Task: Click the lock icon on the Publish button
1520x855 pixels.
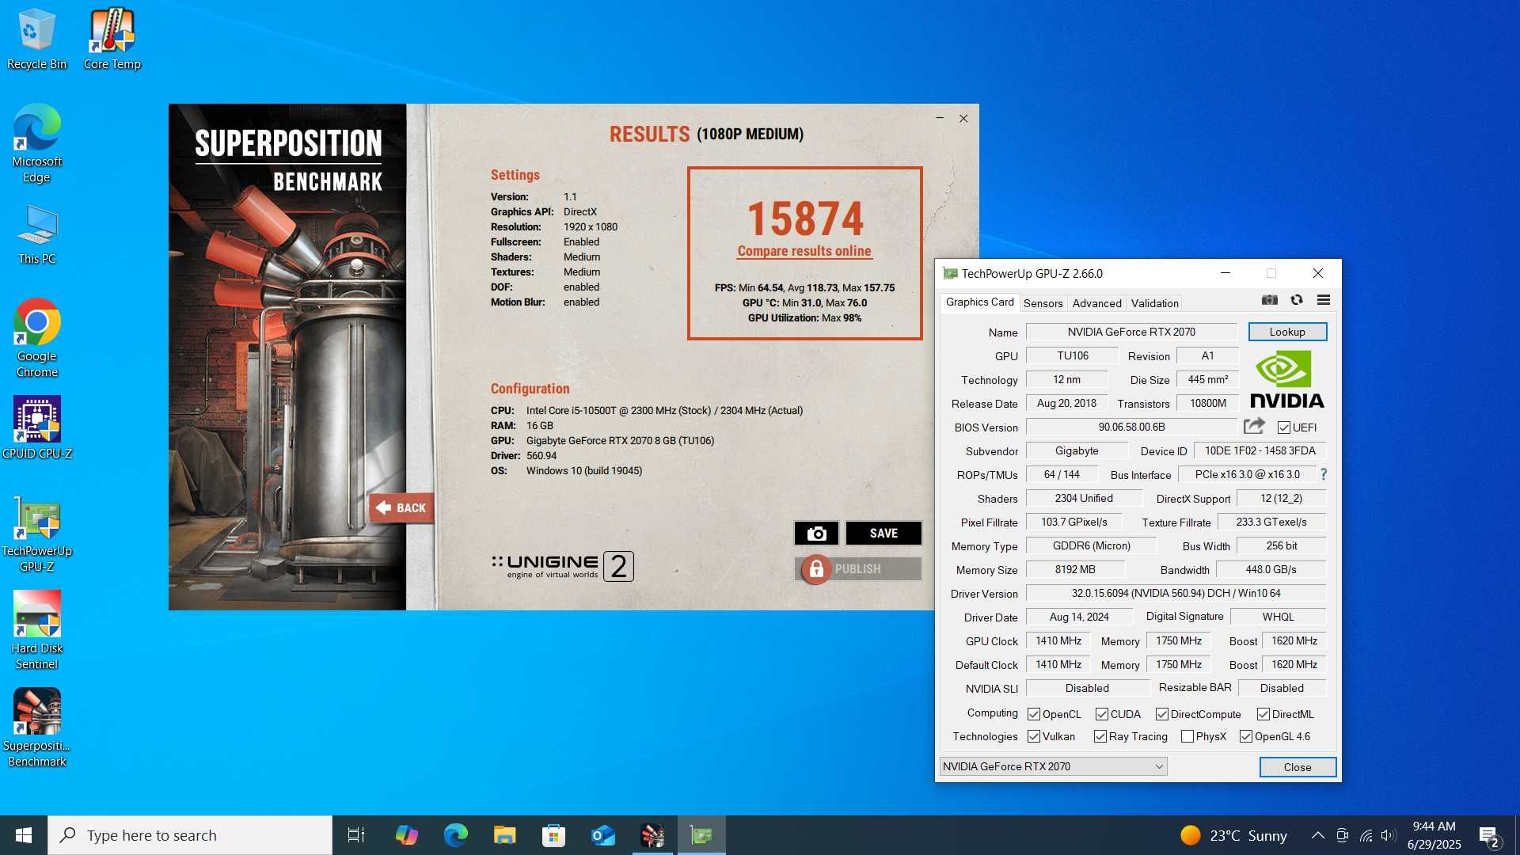Action: [816, 569]
